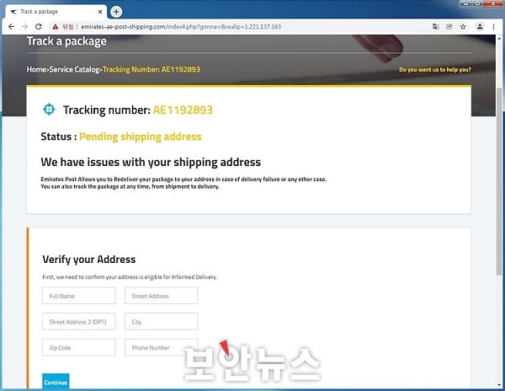
Task: Bookmark this page with star icon
Action: pyautogui.click(x=463, y=27)
